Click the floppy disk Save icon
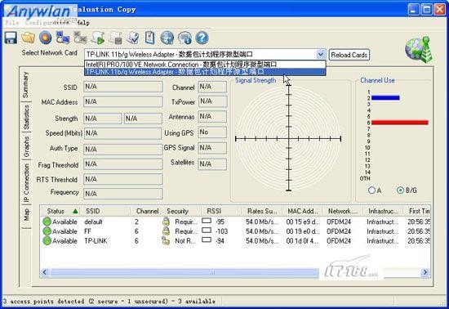The image size is (449, 309). click(x=11, y=38)
